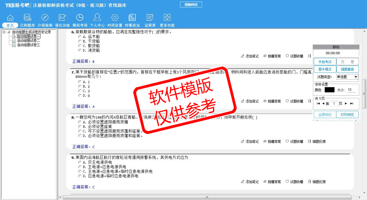367x200 pixels.
Task: Click the 切换科目 button
Action: (191, 5)
